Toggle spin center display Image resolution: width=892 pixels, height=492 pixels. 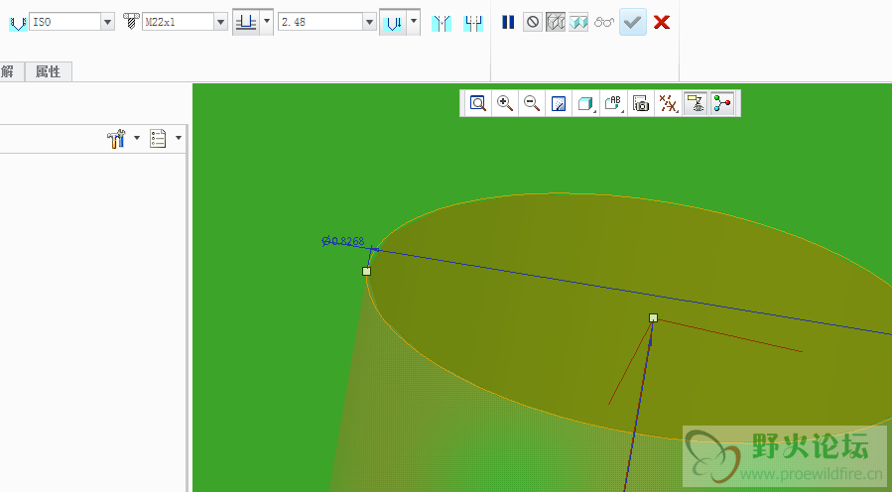(722, 103)
